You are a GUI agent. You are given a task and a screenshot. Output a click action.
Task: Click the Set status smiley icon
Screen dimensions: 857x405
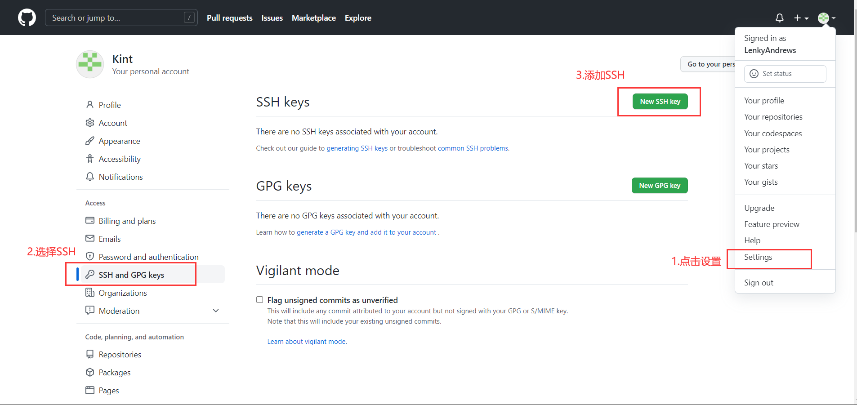click(x=754, y=74)
